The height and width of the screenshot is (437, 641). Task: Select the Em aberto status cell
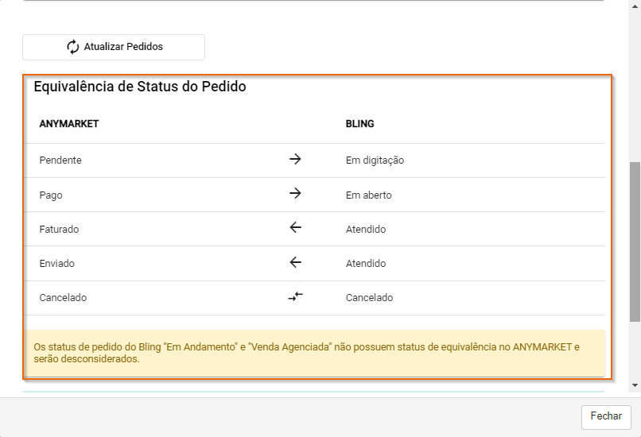pos(369,195)
